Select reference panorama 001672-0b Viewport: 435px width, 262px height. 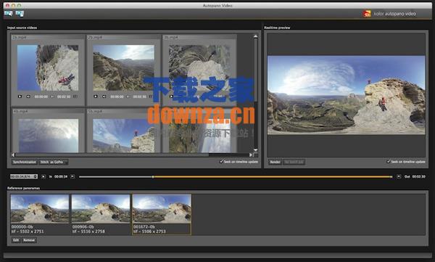pyautogui.click(x=162, y=214)
